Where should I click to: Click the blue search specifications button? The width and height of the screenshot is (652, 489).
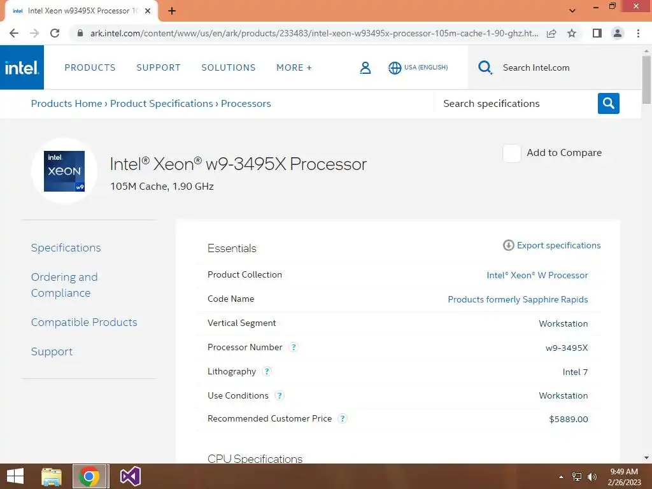[608, 103]
